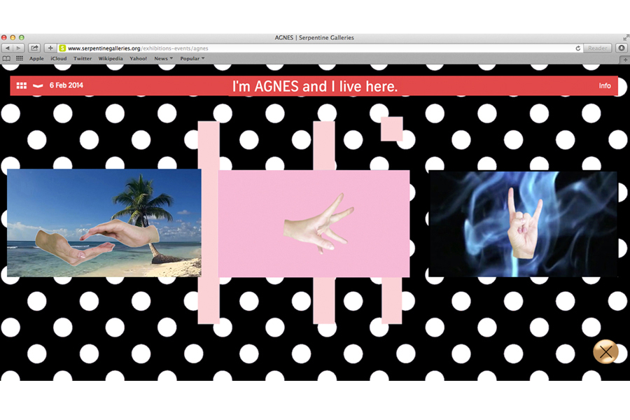Open the pink background hand image
The image size is (630, 420).
[x=314, y=224]
